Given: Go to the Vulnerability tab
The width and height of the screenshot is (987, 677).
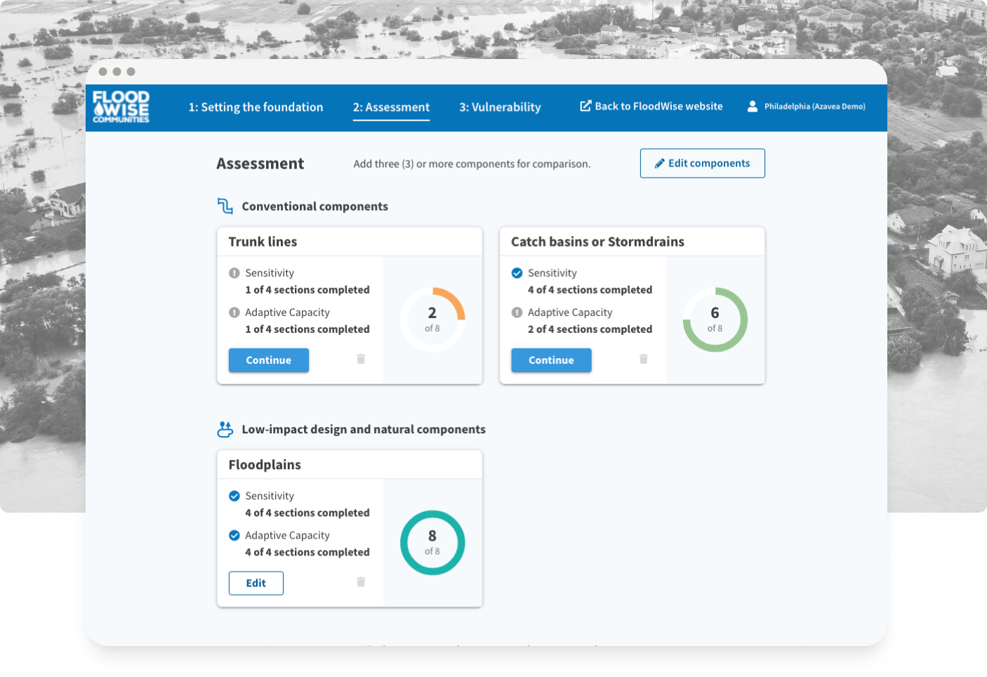Looking at the screenshot, I should (500, 107).
